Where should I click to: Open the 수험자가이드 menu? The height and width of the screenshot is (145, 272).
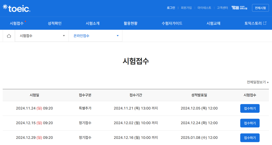click(x=172, y=23)
